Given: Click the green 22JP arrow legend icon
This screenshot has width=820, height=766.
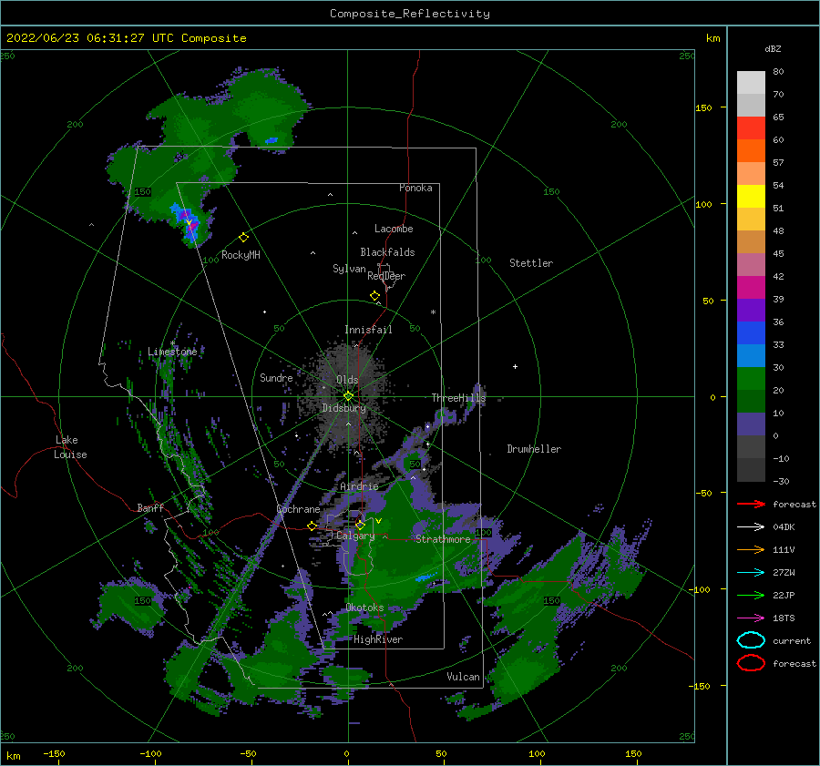Looking at the screenshot, I should (x=751, y=595).
